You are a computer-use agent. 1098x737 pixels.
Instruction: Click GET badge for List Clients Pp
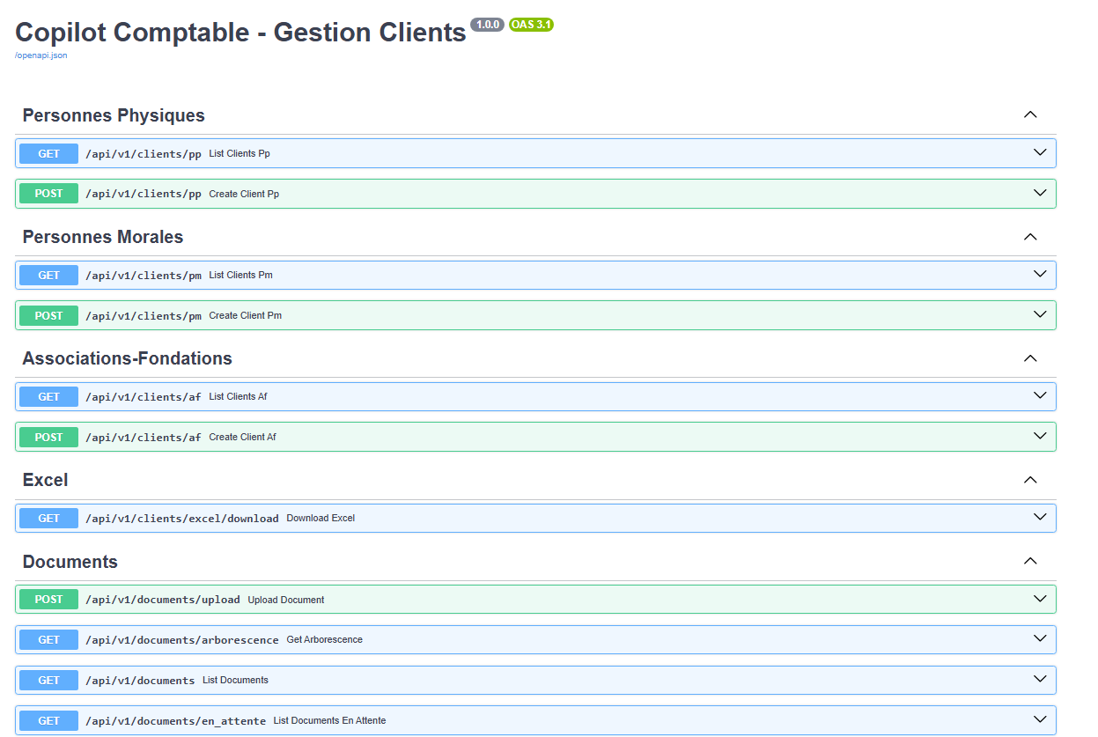tap(48, 154)
